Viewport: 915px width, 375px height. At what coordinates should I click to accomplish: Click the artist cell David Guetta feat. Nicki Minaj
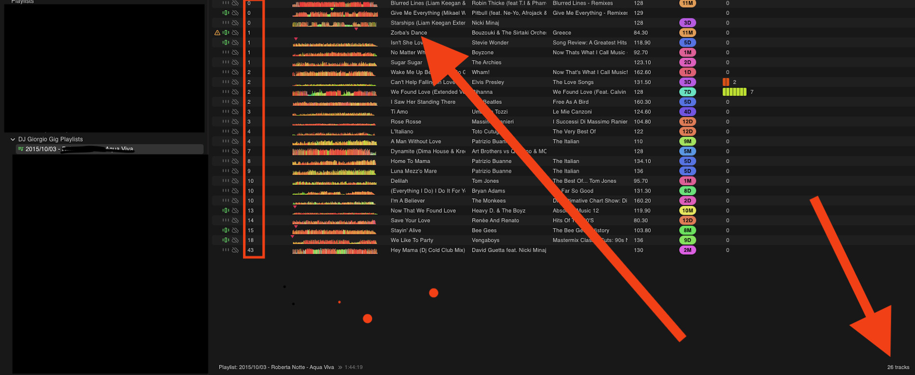[509, 250]
